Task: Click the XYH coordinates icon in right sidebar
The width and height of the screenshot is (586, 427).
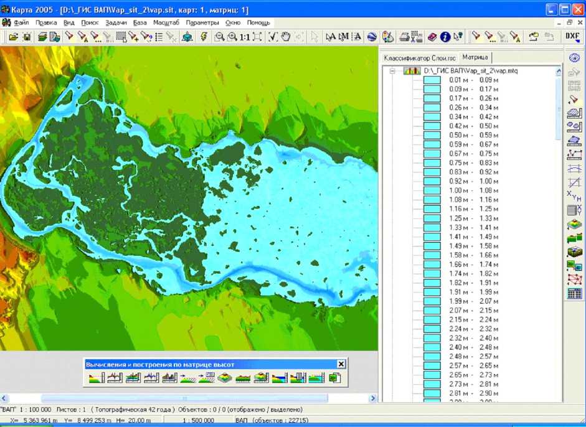Action: coord(574,197)
